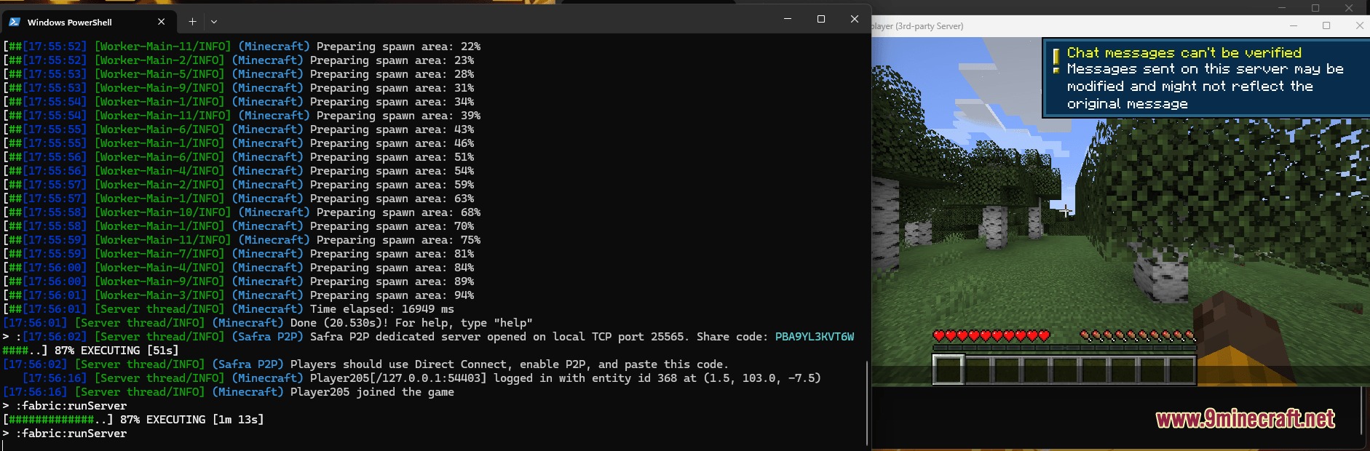1370x451 pixels.
Task: Click the Minecraft window title '(3rd-party Server)'
Action: (930, 26)
